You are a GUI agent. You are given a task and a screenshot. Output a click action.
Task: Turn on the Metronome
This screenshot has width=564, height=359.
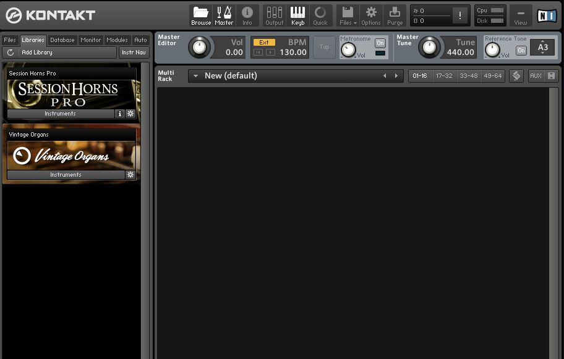coord(380,43)
